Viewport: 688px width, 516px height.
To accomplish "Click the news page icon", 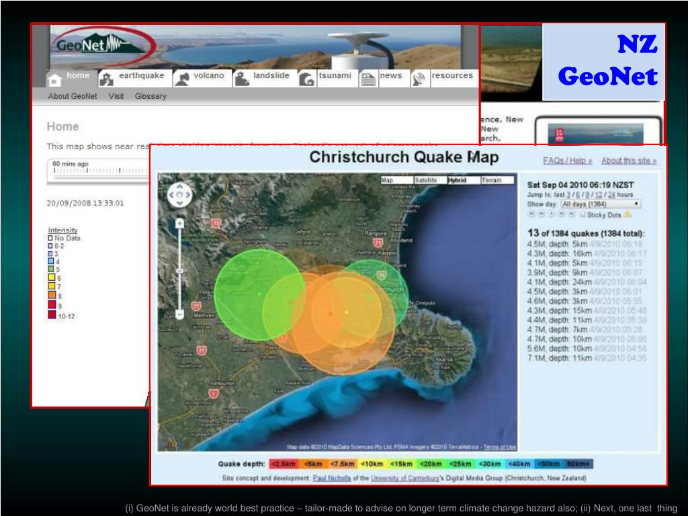I will click(368, 79).
